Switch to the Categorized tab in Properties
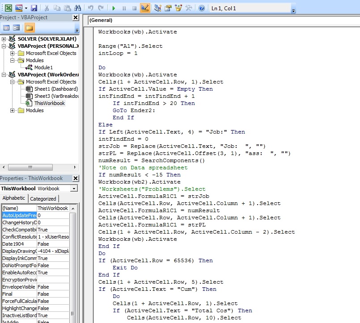This screenshot has height=323, width=360. click(42, 198)
